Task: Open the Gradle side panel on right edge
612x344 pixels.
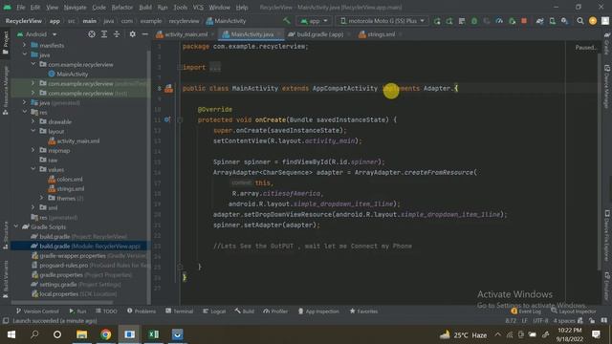Action: pyautogui.click(x=607, y=43)
